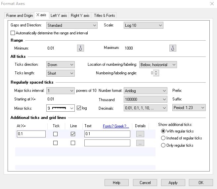The width and height of the screenshot is (217, 189).
Task: Open Details button for the empty tick row
Action: click(140, 143)
